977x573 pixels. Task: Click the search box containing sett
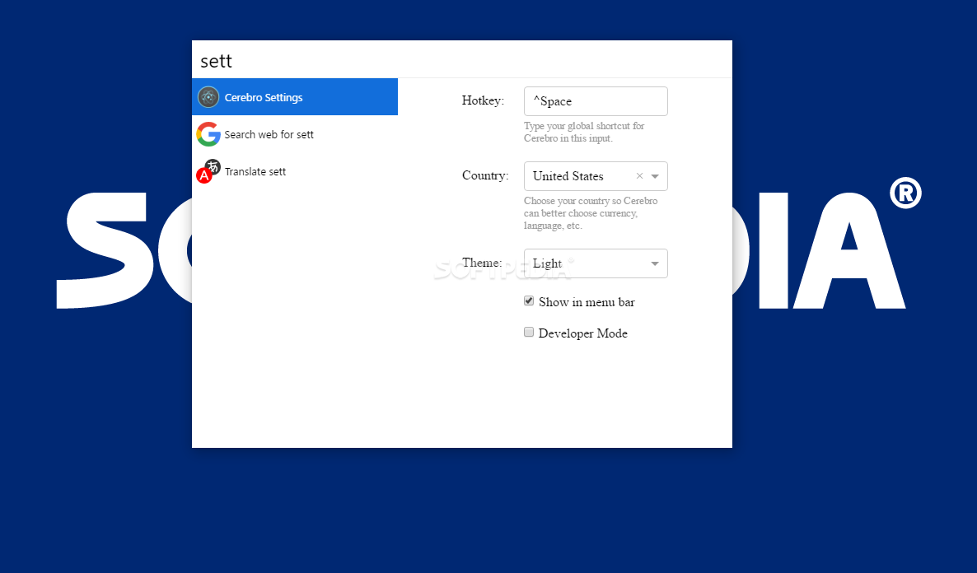461,60
